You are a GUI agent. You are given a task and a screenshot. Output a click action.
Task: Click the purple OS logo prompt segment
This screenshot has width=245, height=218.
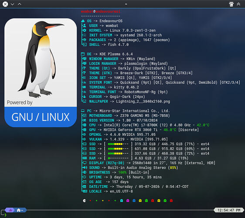10,210
